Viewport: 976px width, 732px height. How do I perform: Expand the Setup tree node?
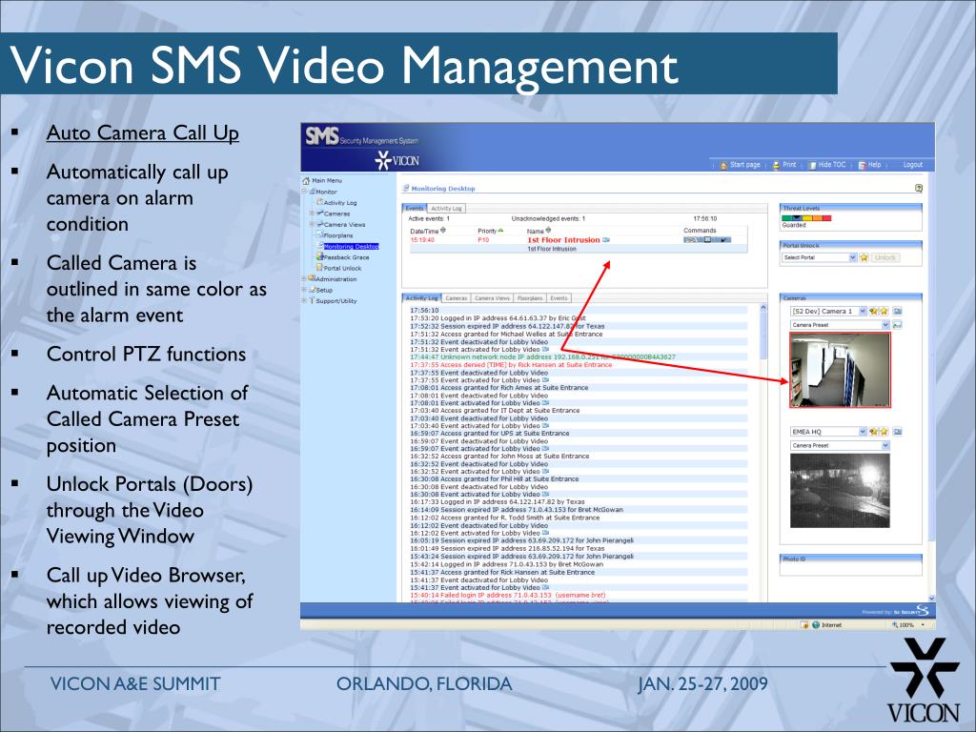304,290
